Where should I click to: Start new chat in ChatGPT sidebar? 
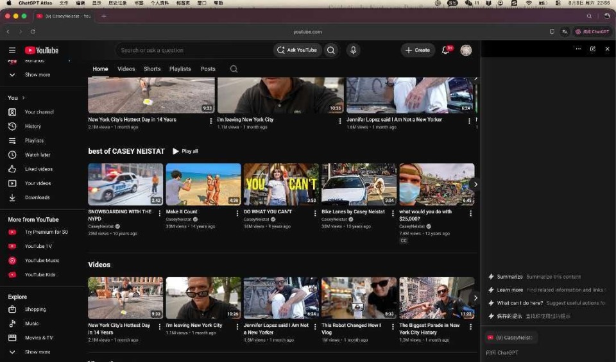(x=593, y=49)
